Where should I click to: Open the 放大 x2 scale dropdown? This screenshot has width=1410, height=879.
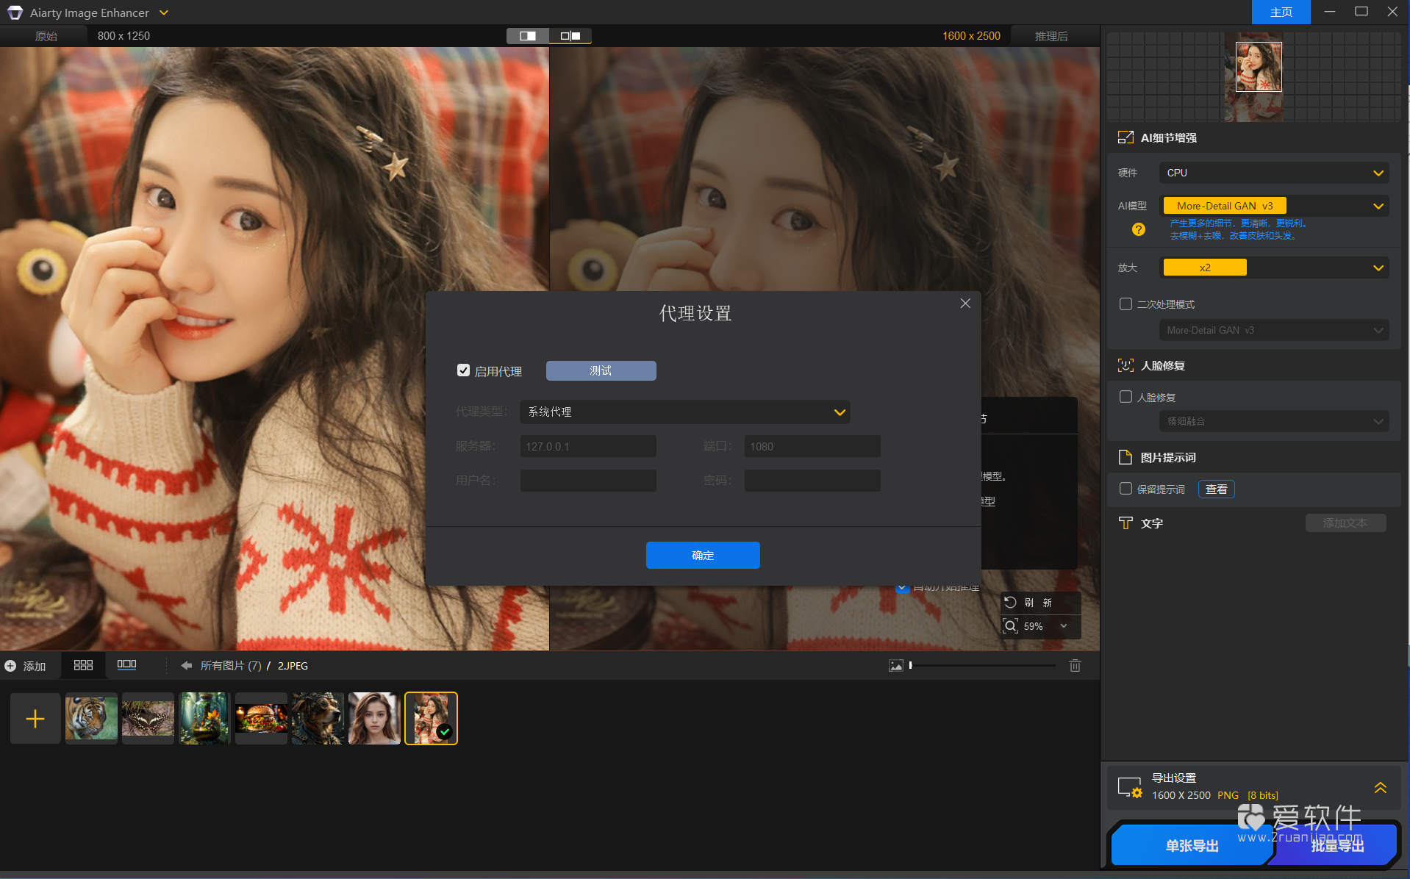pyautogui.click(x=1274, y=268)
